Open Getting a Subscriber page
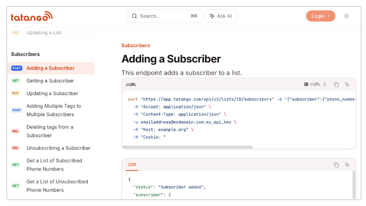Image resolution: width=366 pixels, height=206 pixels. click(x=50, y=81)
